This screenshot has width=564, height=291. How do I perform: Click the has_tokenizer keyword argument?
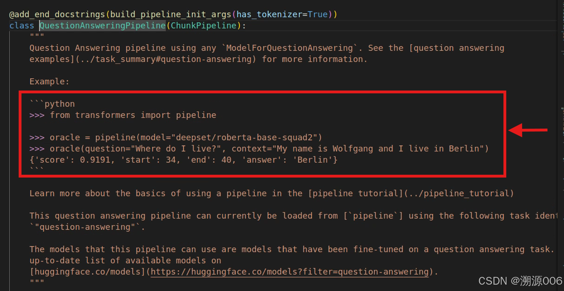point(269,14)
